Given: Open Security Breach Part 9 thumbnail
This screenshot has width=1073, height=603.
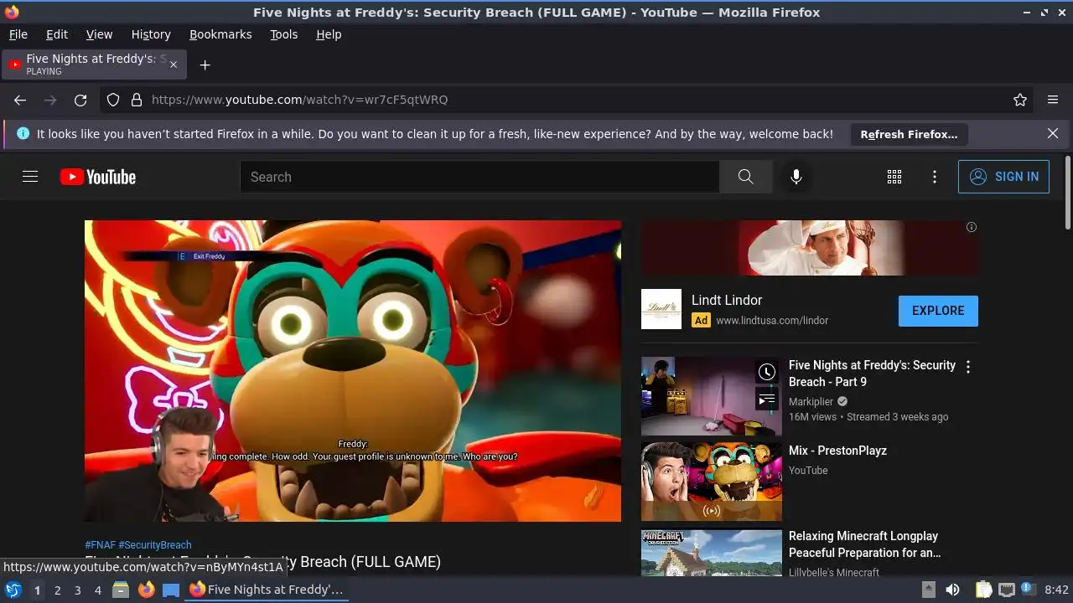Looking at the screenshot, I should [712, 396].
